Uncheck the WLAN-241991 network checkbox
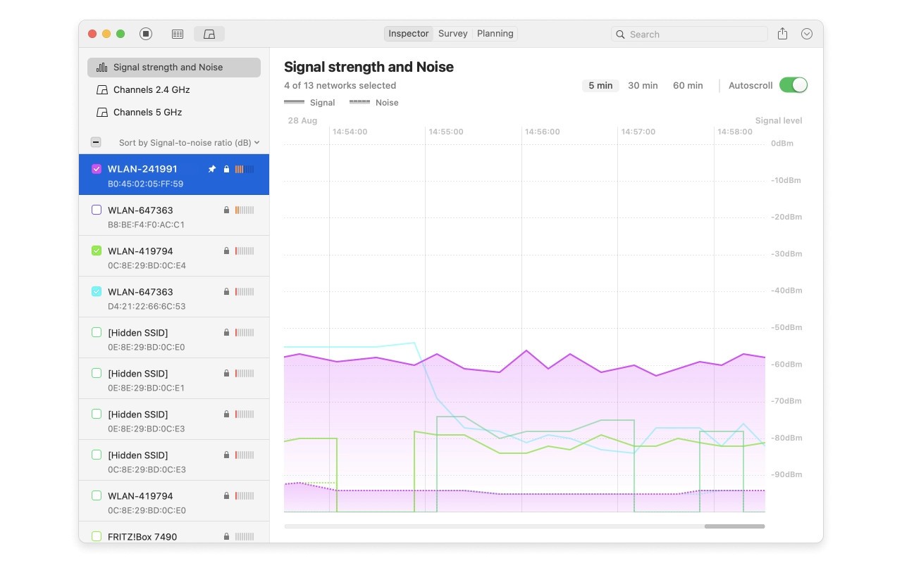The width and height of the screenshot is (902, 563). click(x=97, y=169)
